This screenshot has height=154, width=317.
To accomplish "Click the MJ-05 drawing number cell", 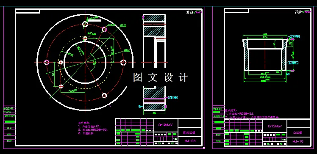I will [190, 141].
